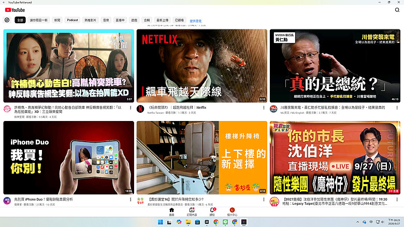Open more options for iPhone Duo video
The height and width of the screenshot is (227, 404).
click(131, 200)
